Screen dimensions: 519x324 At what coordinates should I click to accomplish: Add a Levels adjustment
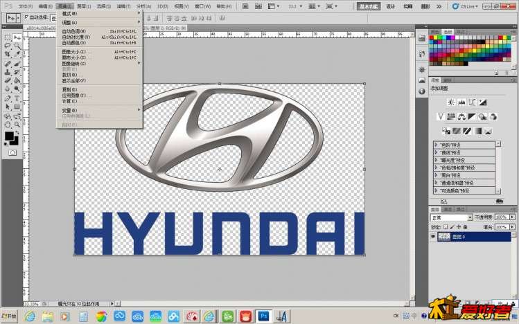tap(461, 102)
